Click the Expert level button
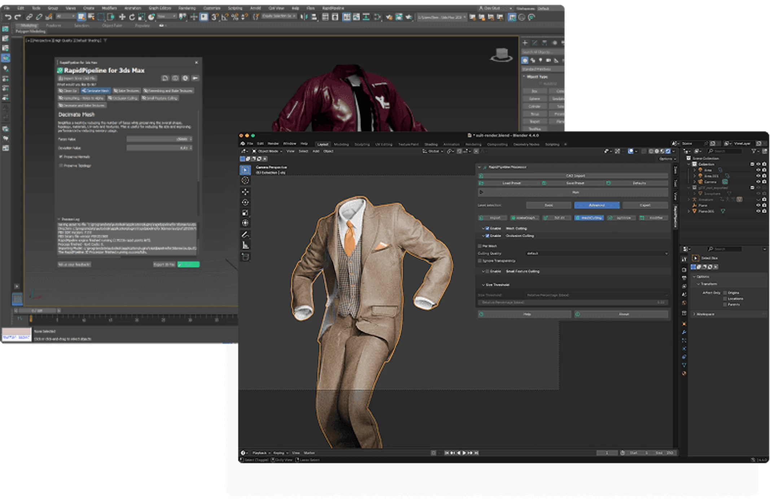Viewport: 770px width, 500px height. tap(645, 205)
